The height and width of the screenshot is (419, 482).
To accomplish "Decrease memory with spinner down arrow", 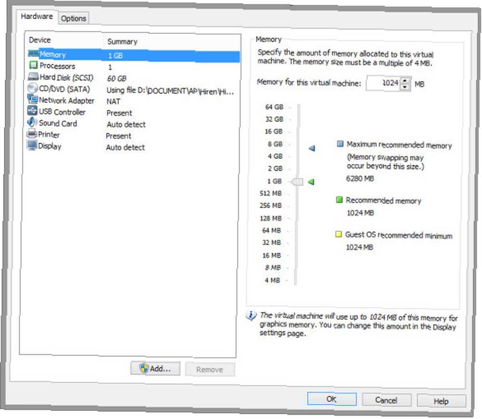I will [405, 87].
